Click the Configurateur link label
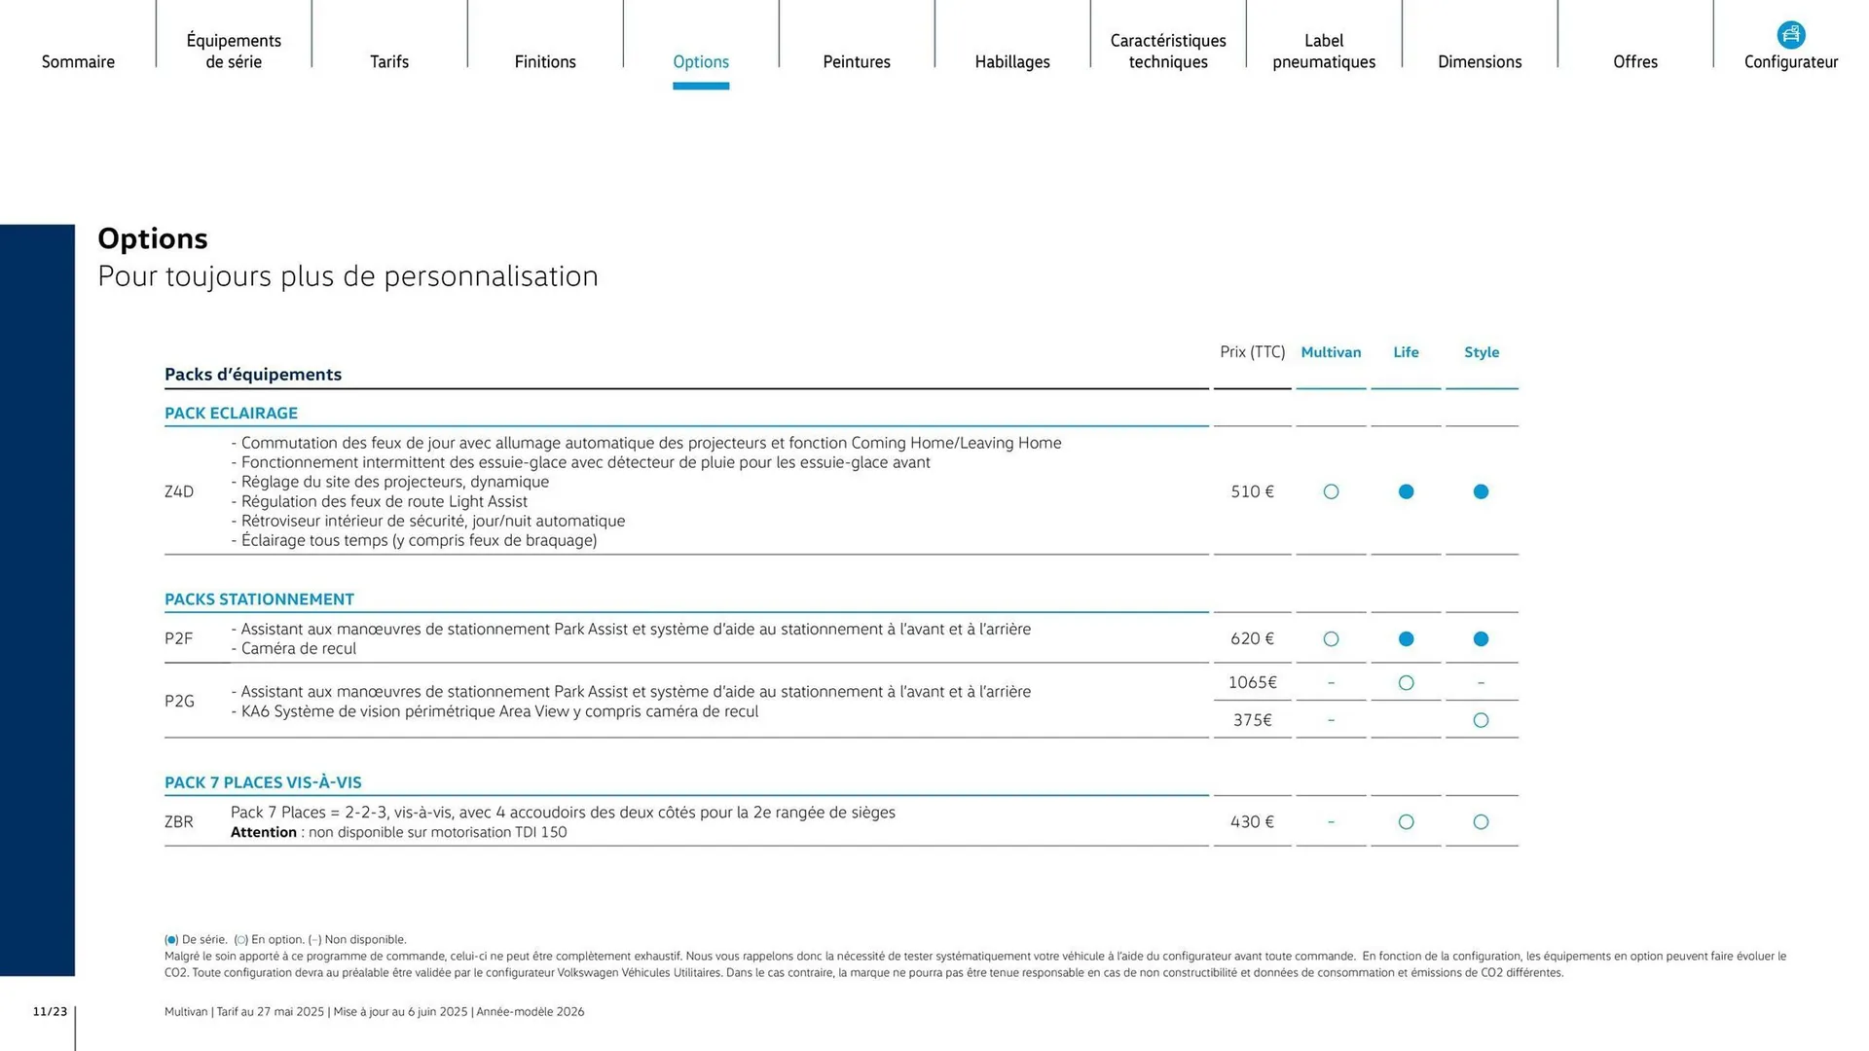Image resolution: width=1869 pixels, height=1051 pixels. pos(1790,62)
